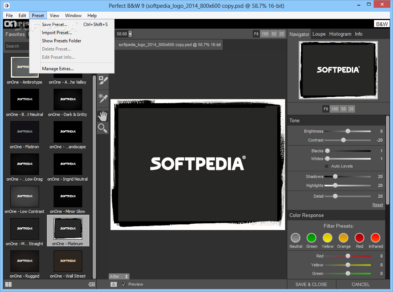This screenshot has height=292, width=393.
Task: Click Navigator panel Fit button
Action: pyautogui.click(x=326, y=109)
